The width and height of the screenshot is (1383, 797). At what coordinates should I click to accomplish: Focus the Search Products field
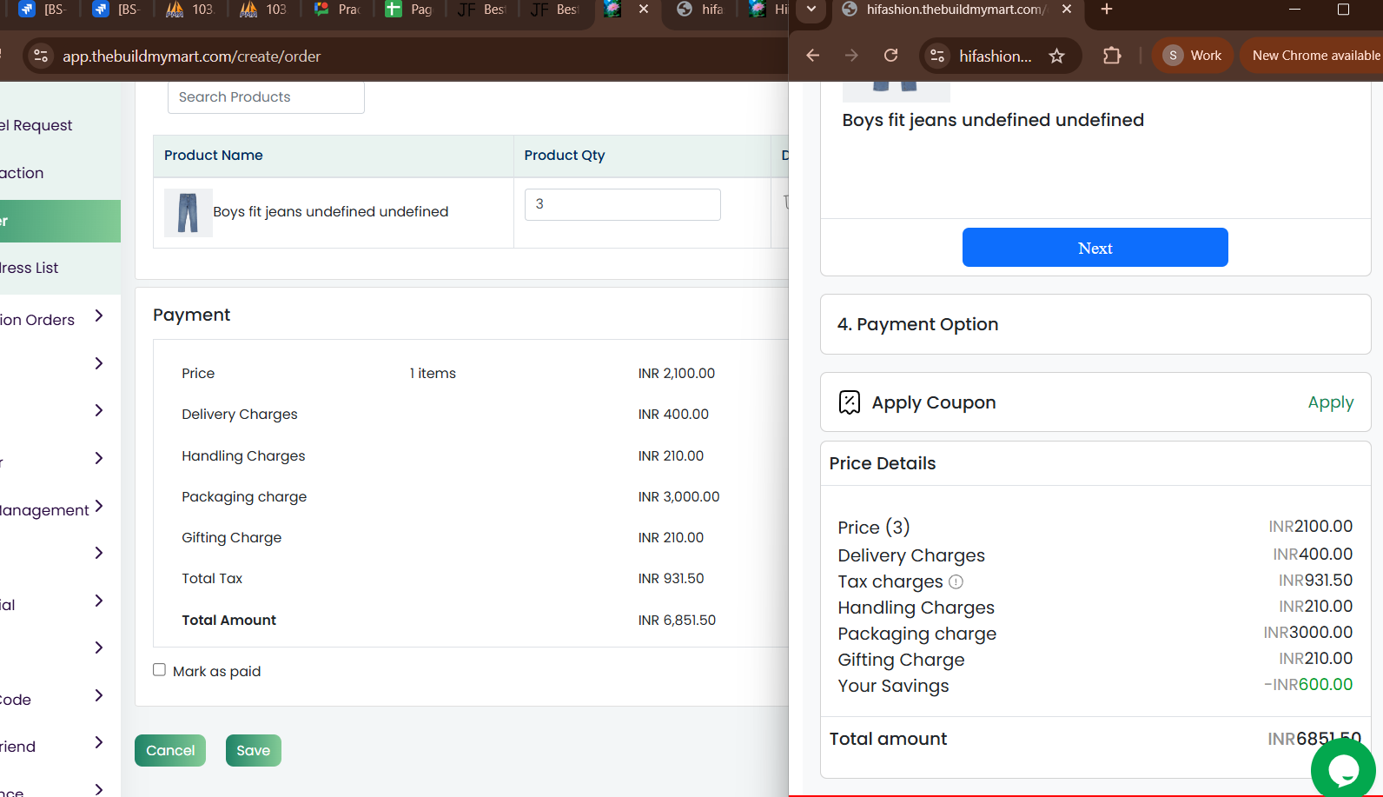(x=266, y=97)
